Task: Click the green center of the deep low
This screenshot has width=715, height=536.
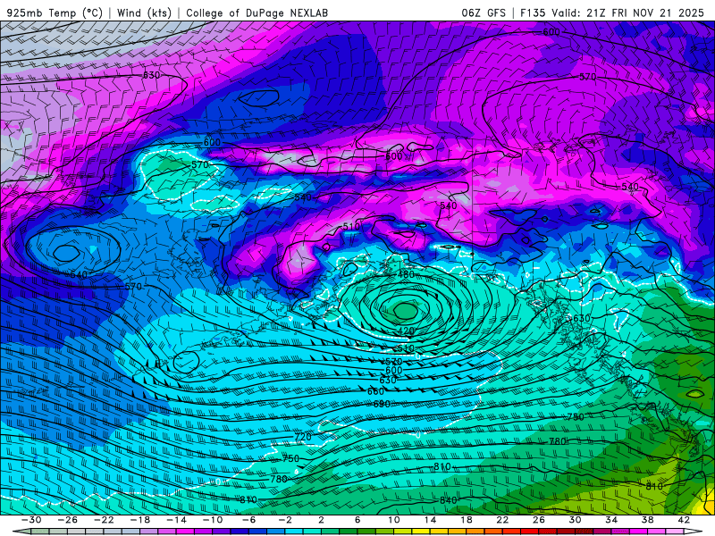Action: 405,310
